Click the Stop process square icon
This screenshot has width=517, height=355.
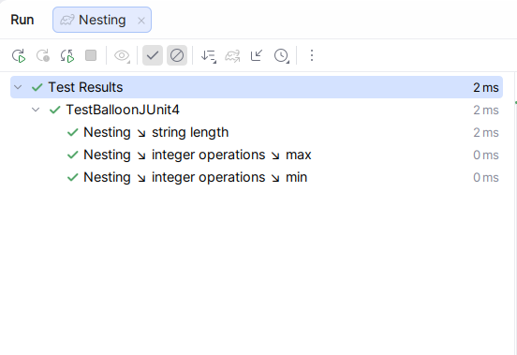click(x=91, y=55)
